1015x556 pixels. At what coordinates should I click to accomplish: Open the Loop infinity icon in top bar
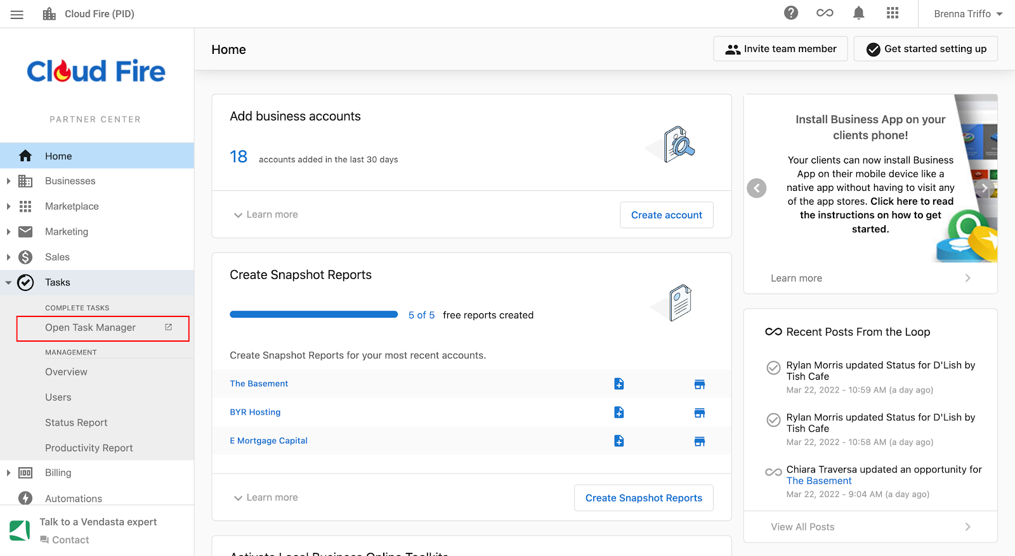[825, 13]
